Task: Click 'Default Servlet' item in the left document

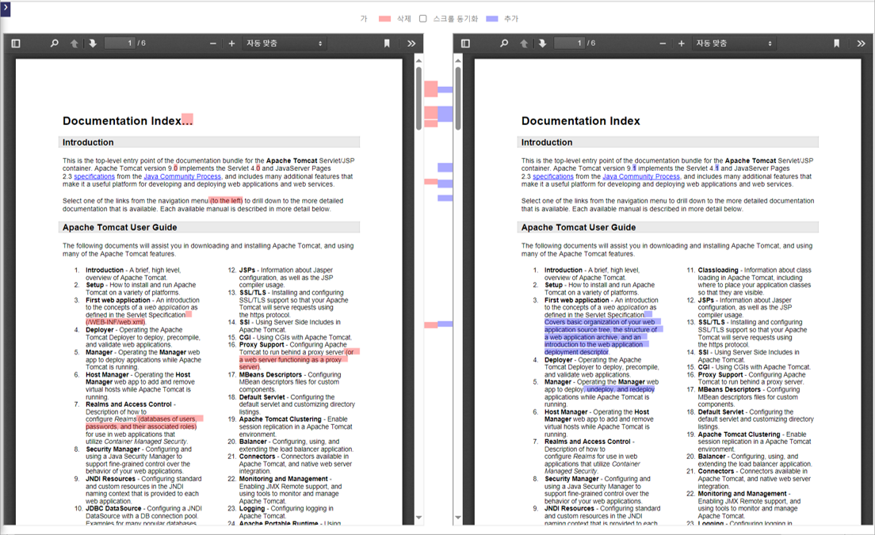Action: (262, 397)
